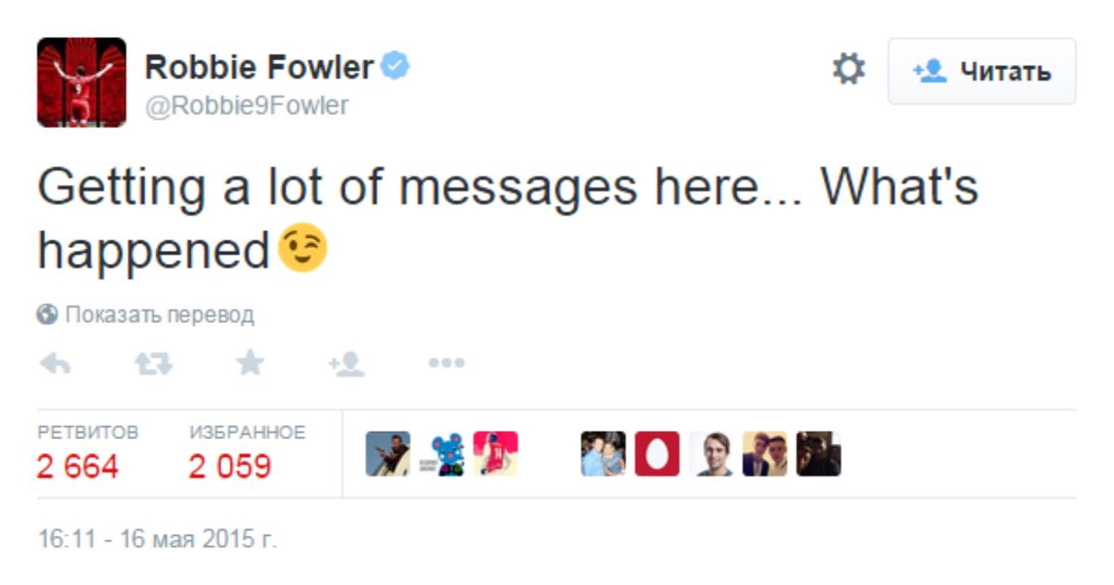Click the @Robbie9Fowler handle
The image size is (1114, 585).
pos(247,106)
